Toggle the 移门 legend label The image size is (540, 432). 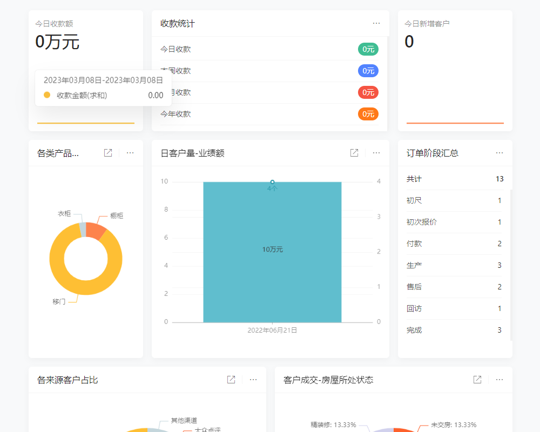59,302
